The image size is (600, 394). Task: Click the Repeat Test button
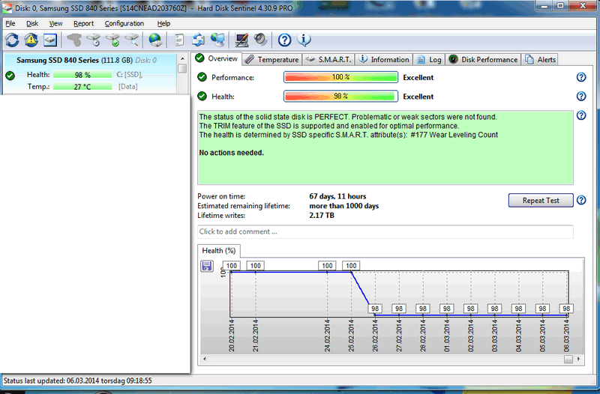(541, 200)
